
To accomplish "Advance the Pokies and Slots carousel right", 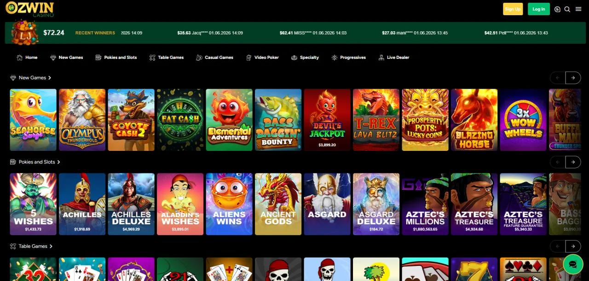I will click(x=573, y=162).
